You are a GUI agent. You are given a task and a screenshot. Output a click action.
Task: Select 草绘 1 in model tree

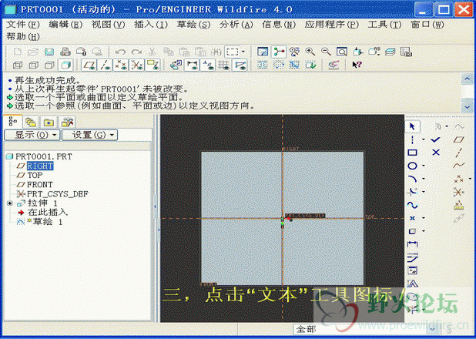point(47,222)
